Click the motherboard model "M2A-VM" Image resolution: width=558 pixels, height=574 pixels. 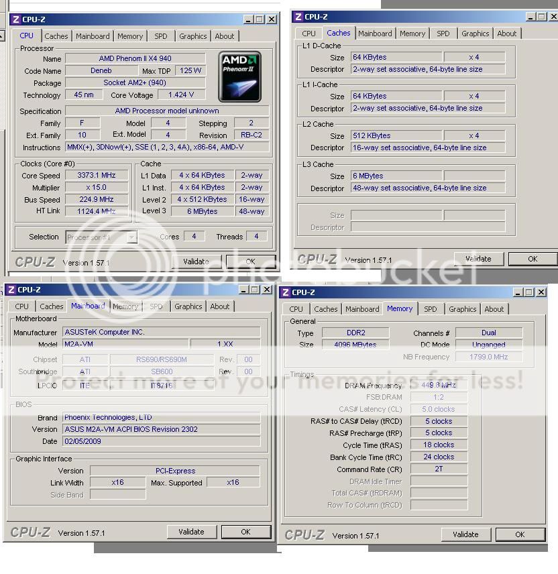tap(125, 344)
